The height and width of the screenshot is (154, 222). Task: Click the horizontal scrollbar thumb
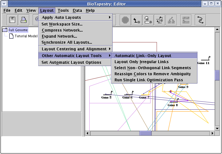(146, 133)
